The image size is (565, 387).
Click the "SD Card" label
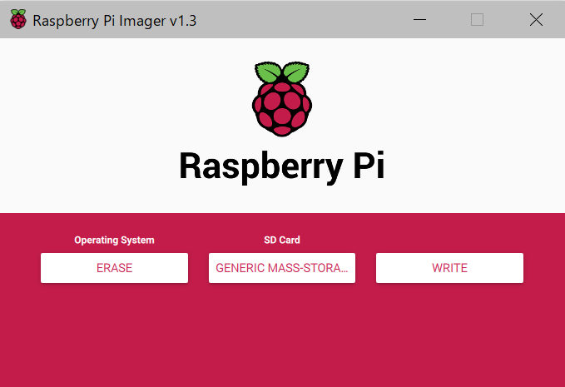282,240
